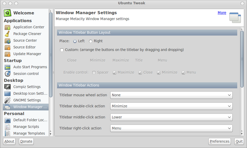Screen dimensions: 247x148
Task: Select the Left placement radio button
Action: 75,41
